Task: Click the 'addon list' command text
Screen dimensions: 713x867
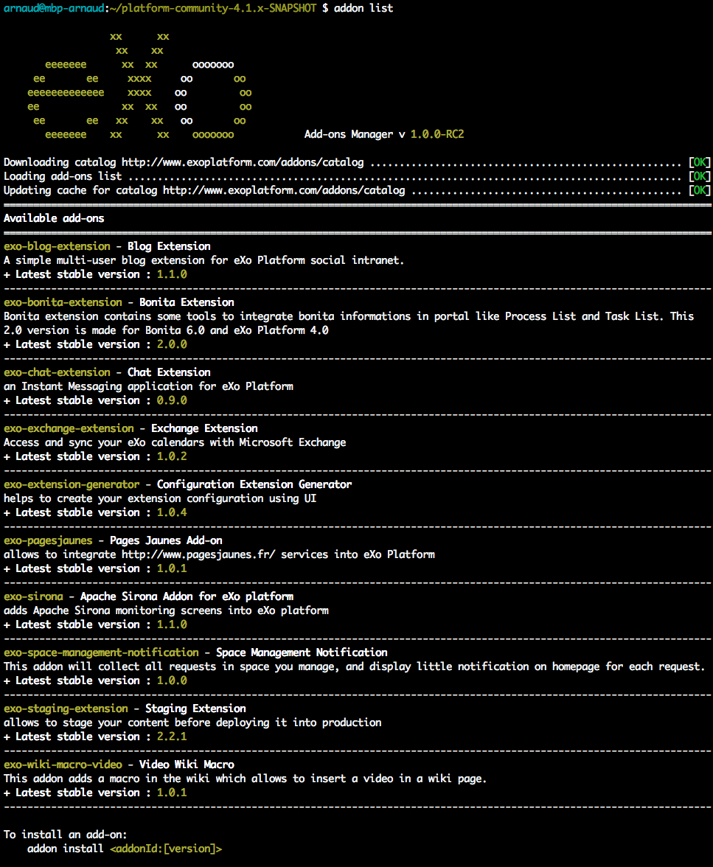Action: 364,8
